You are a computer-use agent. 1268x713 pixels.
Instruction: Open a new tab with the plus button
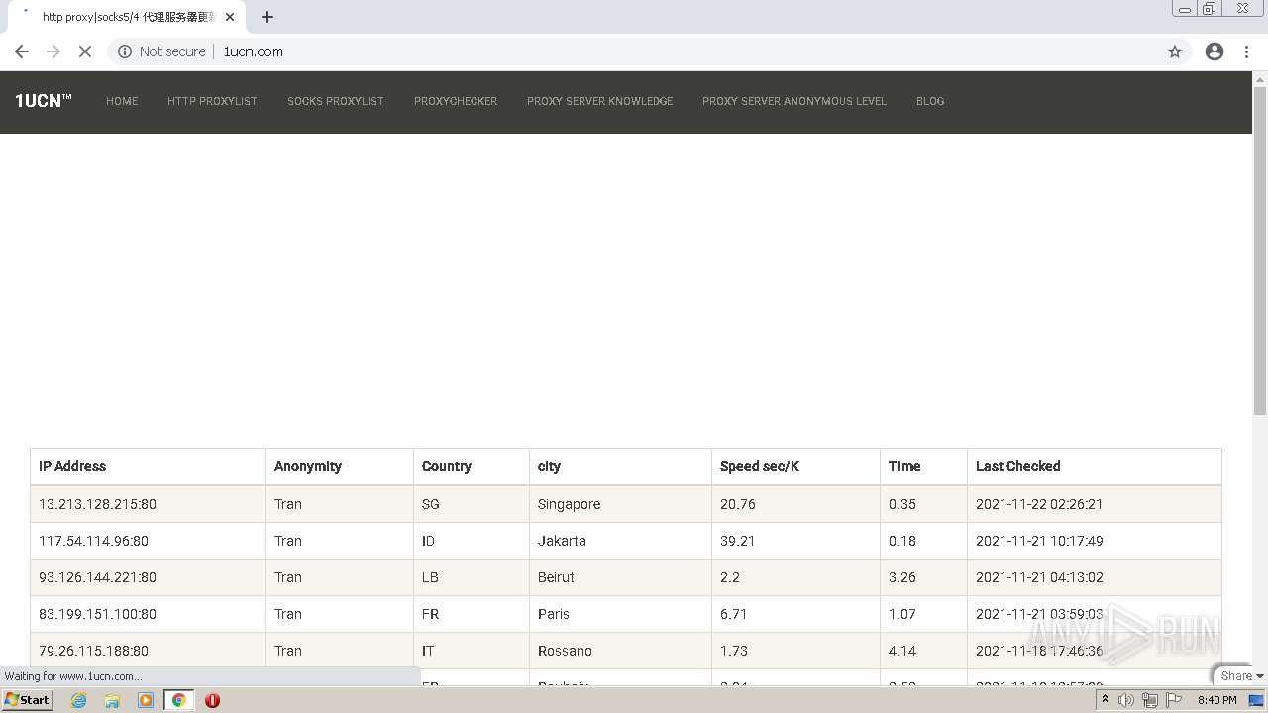(267, 17)
